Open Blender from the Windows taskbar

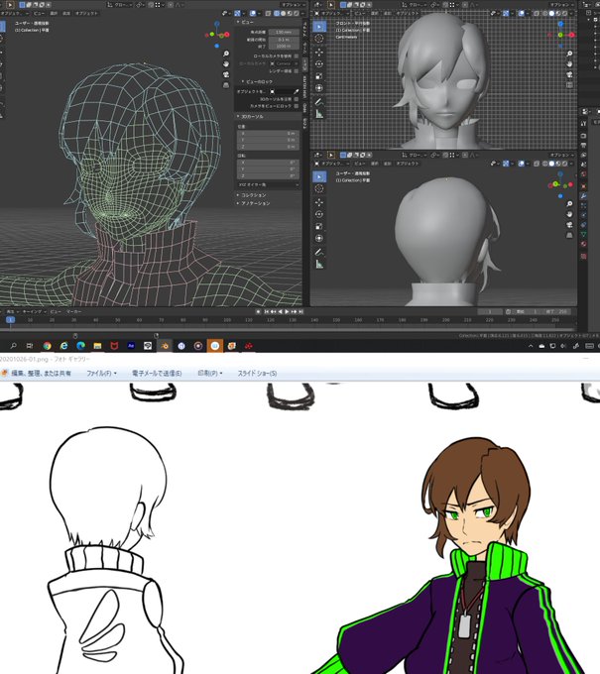coord(165,346)
